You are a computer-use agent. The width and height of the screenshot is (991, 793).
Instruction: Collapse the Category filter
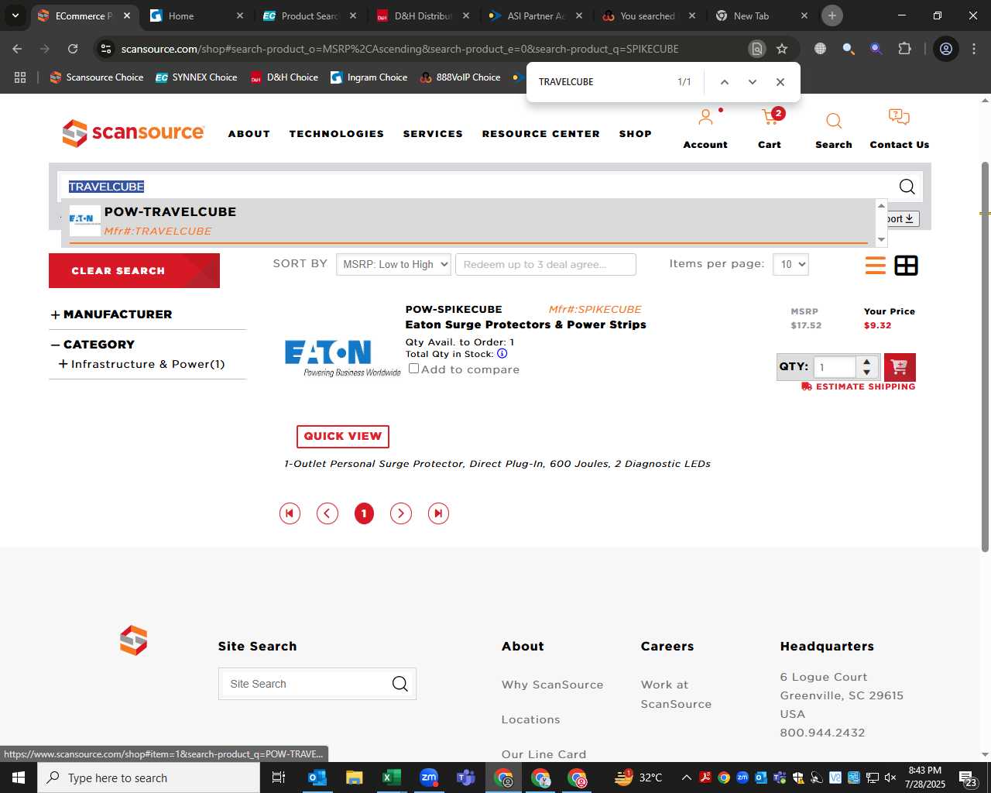tap(55, 345)
